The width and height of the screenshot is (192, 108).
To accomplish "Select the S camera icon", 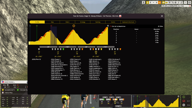I will click(178, 2).
